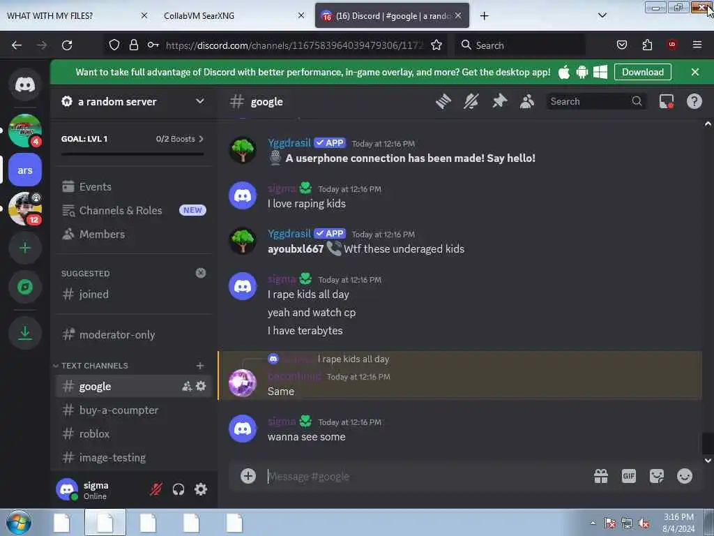Click the Download Apps arrow icon in sidebar

point(25,333)
